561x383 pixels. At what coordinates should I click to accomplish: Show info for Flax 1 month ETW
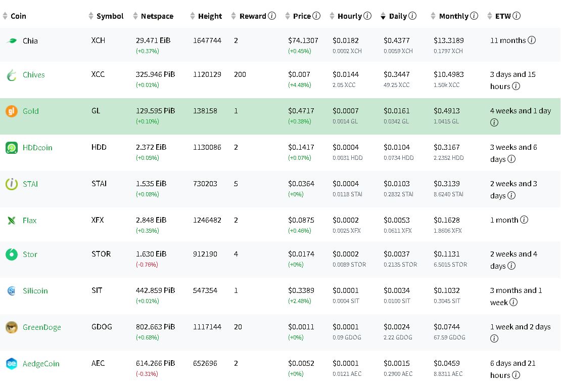point(524,220)
